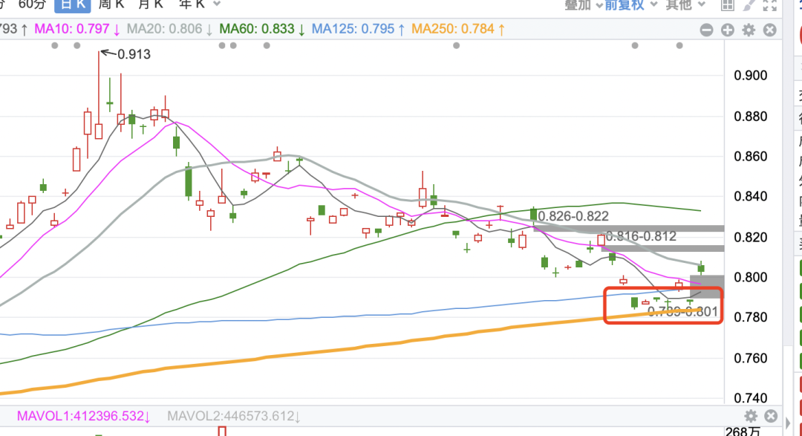The height and width of the screenshot is (436, 802).
Task: Show the 年K yearly chart
Action: pos(192,4)
